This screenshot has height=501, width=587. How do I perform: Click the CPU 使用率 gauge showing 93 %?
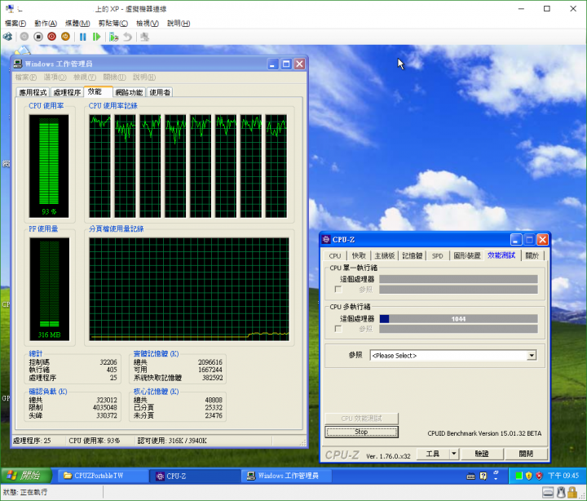(x=49, y=166)
